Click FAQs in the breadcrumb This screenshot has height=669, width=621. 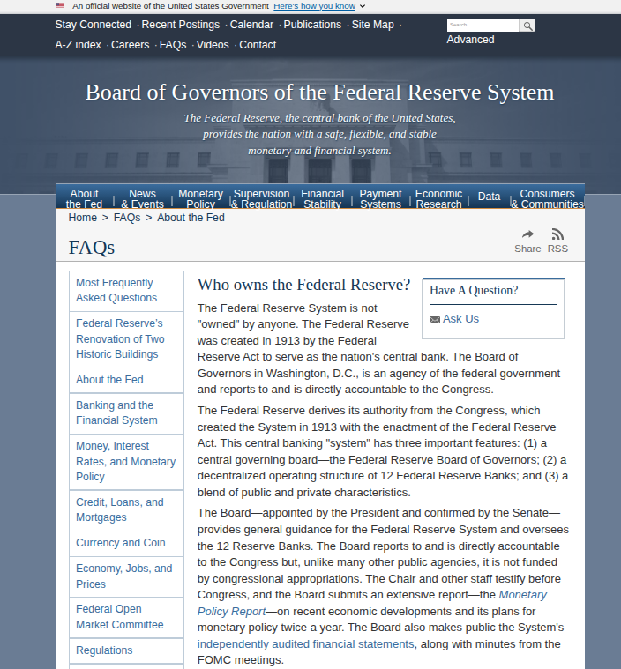pos(127,218)
